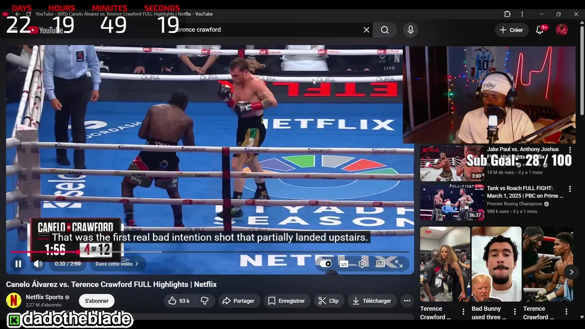Toggle subtitles on the video
The height and width of the screenshot is (329, 585).
[x=344, y=264]
